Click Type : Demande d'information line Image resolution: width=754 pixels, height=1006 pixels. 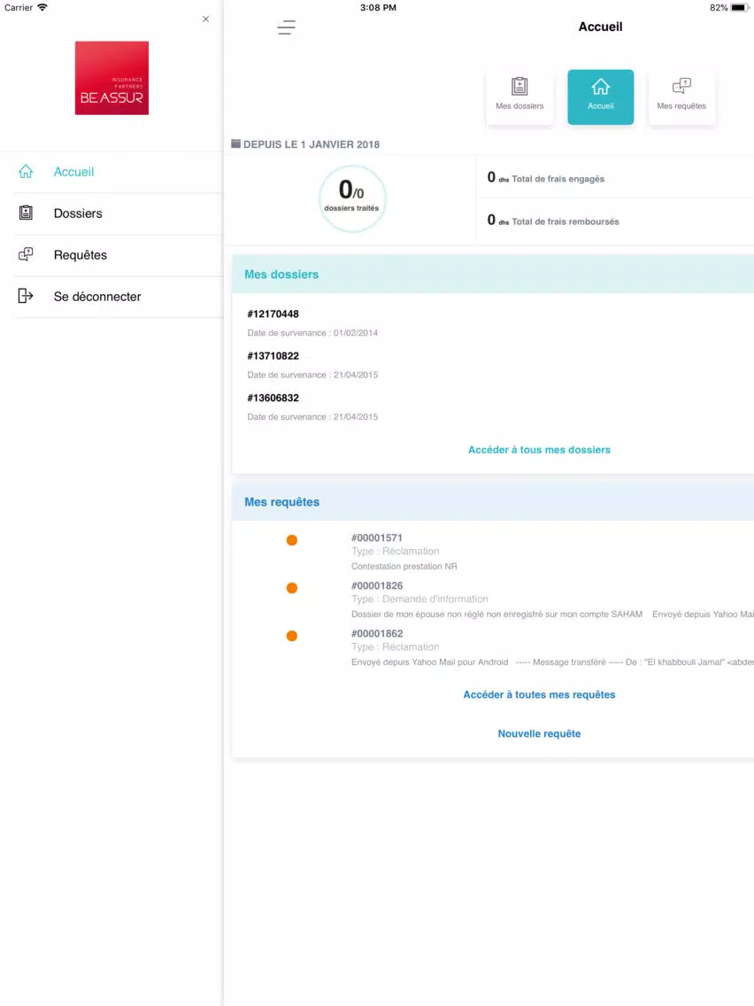[420, 599]
